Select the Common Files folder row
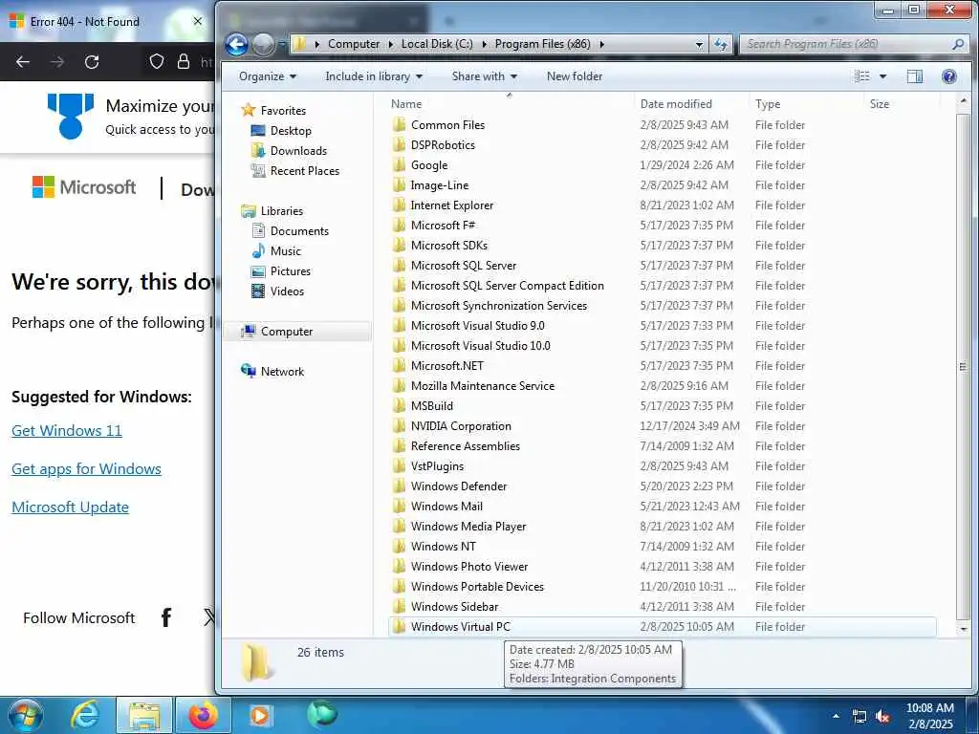Image resolution: width=979 pixels, height=734 pixels. pyautogui.click(x=662, y=125)
